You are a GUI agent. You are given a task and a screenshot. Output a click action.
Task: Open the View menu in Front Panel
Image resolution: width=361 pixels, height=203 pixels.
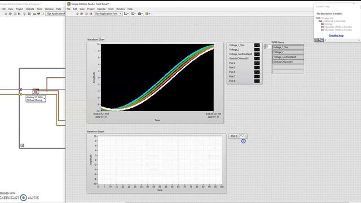[x=82, y=9]
